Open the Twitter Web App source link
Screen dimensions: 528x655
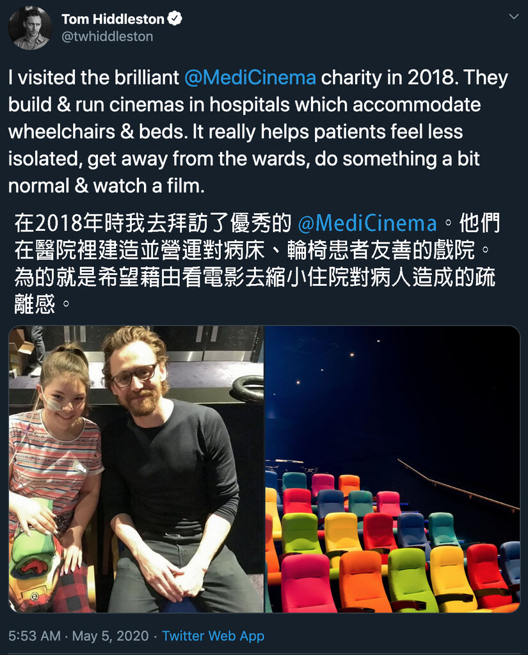[213, 636]
